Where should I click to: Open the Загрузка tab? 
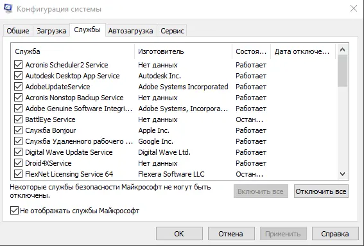tap(51, 31)
